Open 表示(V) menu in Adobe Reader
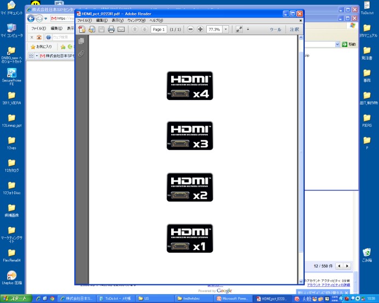 pos(118,20)
